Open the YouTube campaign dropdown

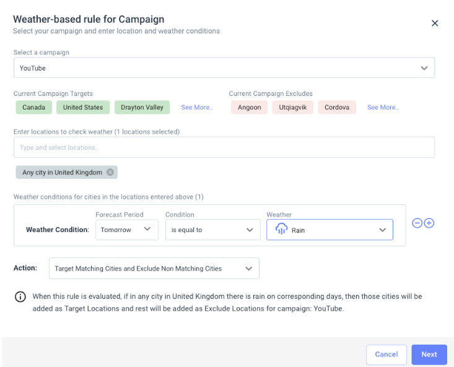(224, 67)
